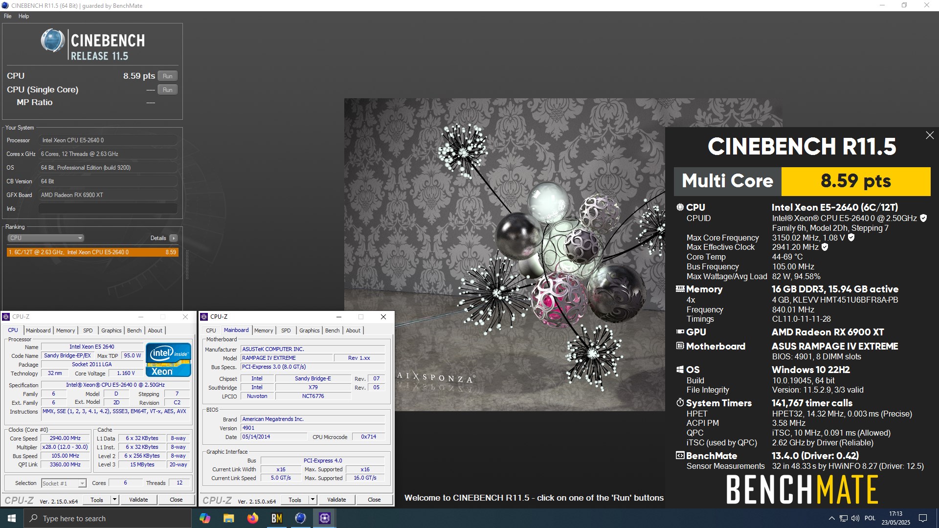Open the Windows Start menu
Viewport: 939px width, 528px height.
click(12, 518)
